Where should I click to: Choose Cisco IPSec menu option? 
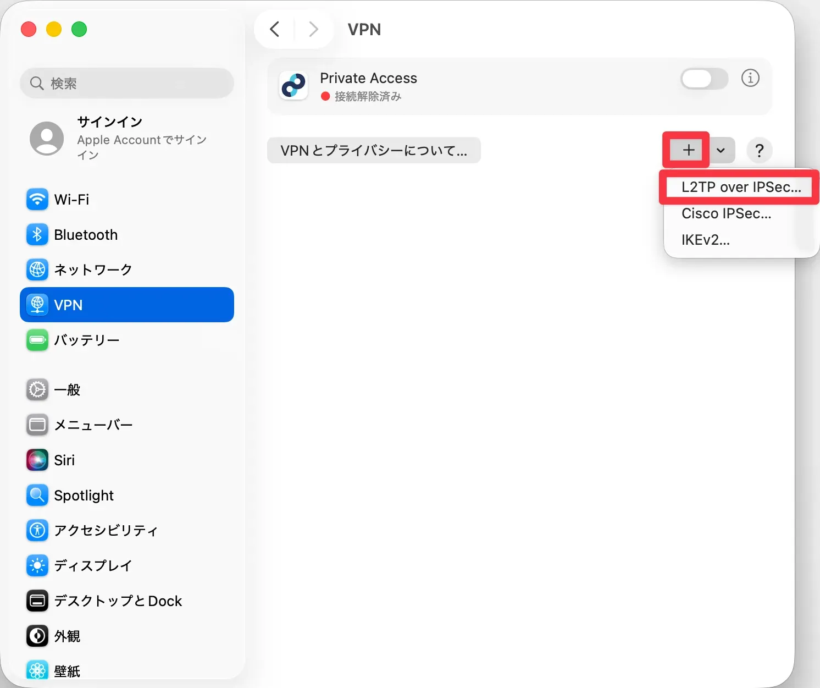726,213
